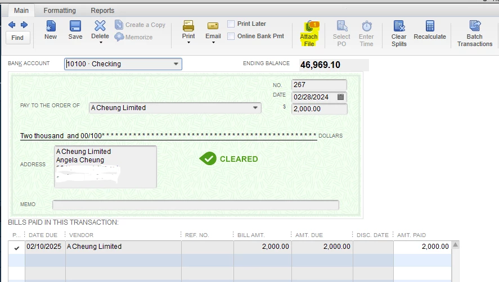
Task: Save the check with Save icon
Action: (x=75, y=26)
